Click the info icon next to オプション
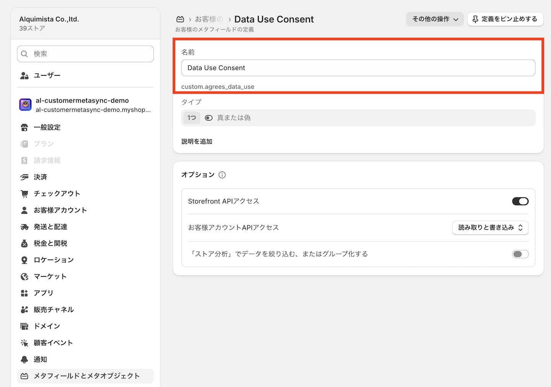Image resolution: width=551 pixels, height=387 pixels. [x=222, y=175]
